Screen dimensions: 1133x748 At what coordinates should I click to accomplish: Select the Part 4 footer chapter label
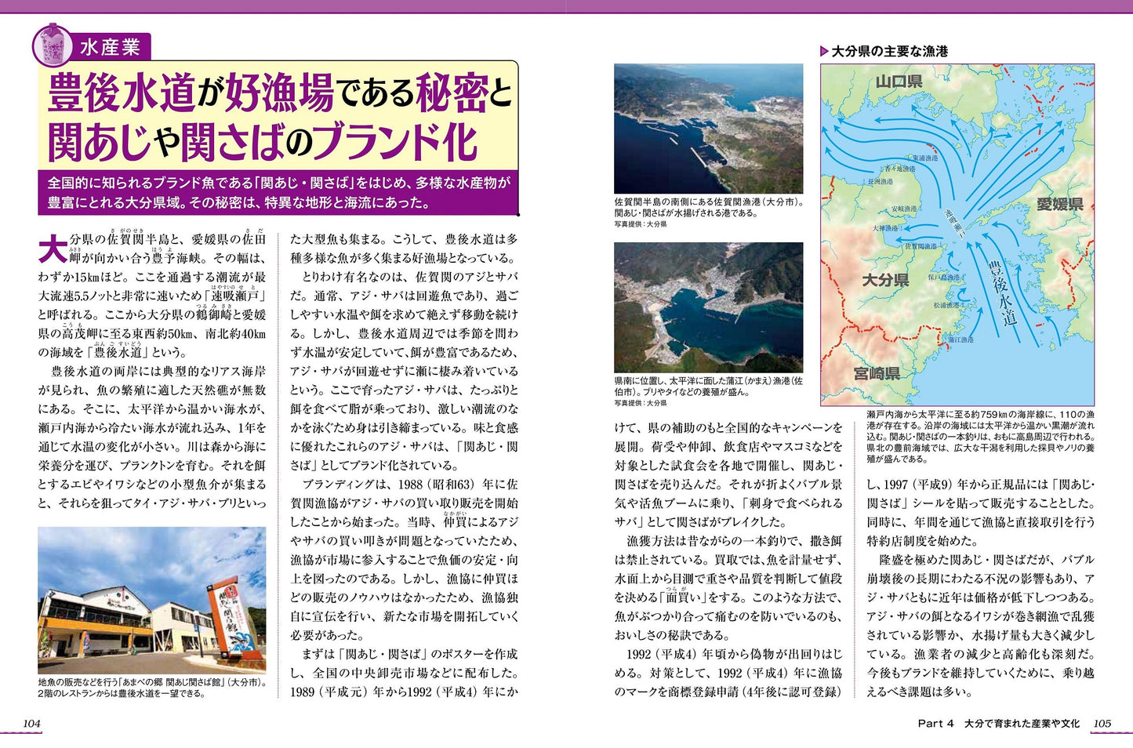pyautogui.click(x=998, y=723)
